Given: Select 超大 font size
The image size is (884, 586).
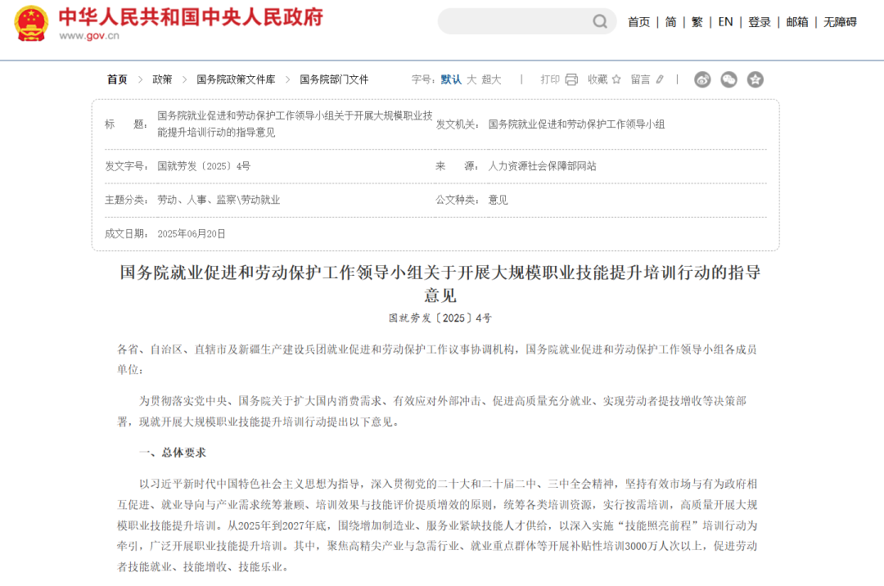Looking at the screenshot, I should (491, 79).
